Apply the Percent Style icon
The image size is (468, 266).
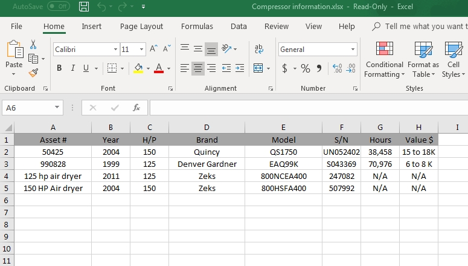[306, 68]
